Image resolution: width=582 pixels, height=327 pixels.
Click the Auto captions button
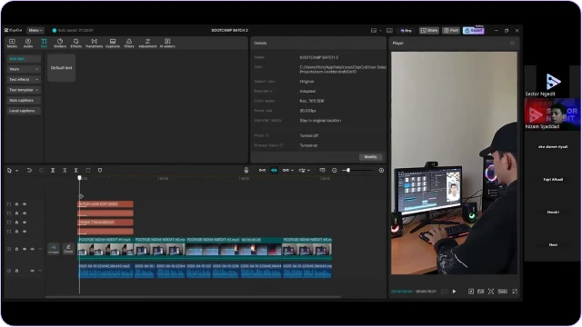pos(24,100)
